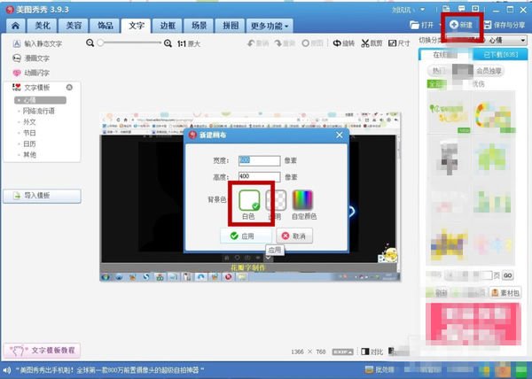Click the 刷新 refresh button
The image size is (532, 379).
(x=438, y=292)
